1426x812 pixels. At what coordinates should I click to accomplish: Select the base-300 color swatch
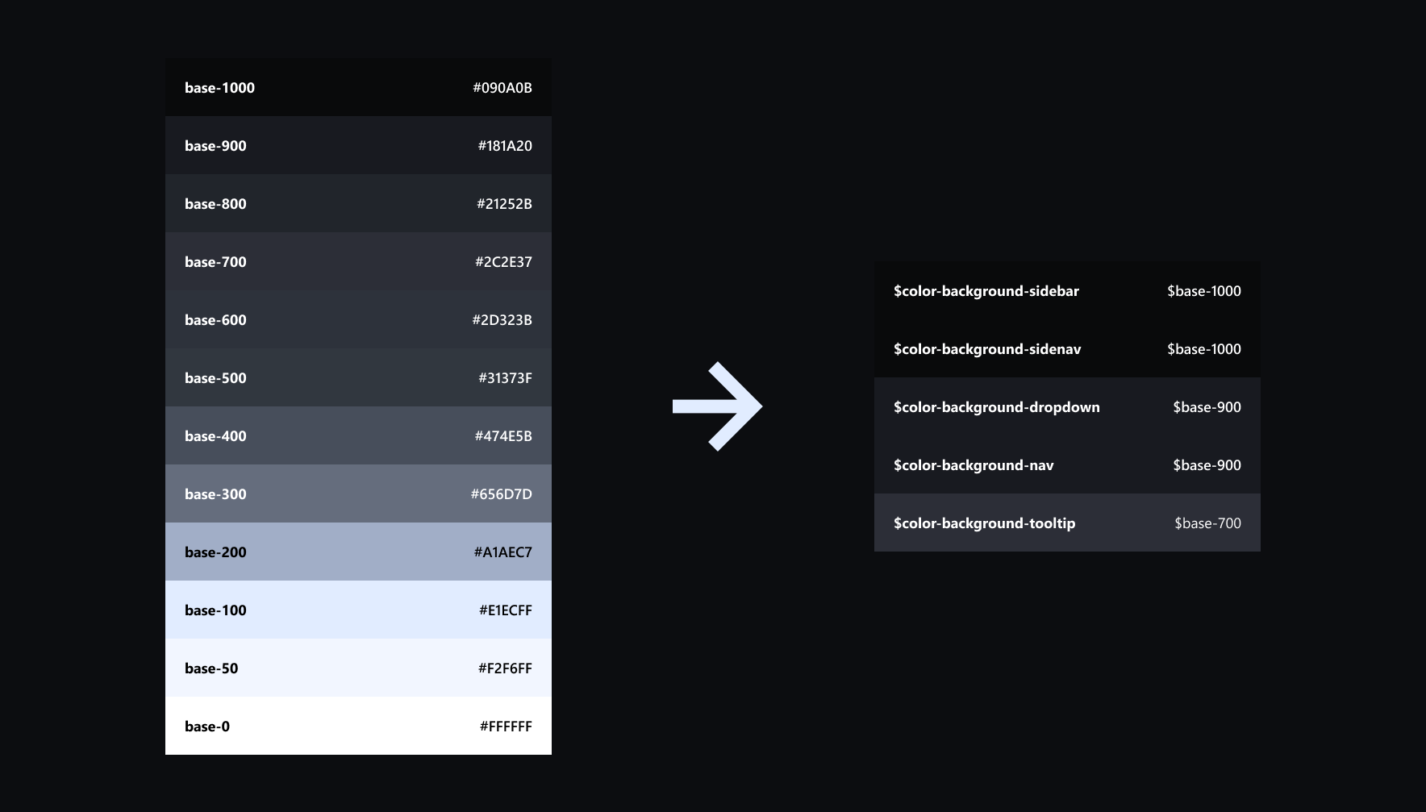[x=357, y=493]
